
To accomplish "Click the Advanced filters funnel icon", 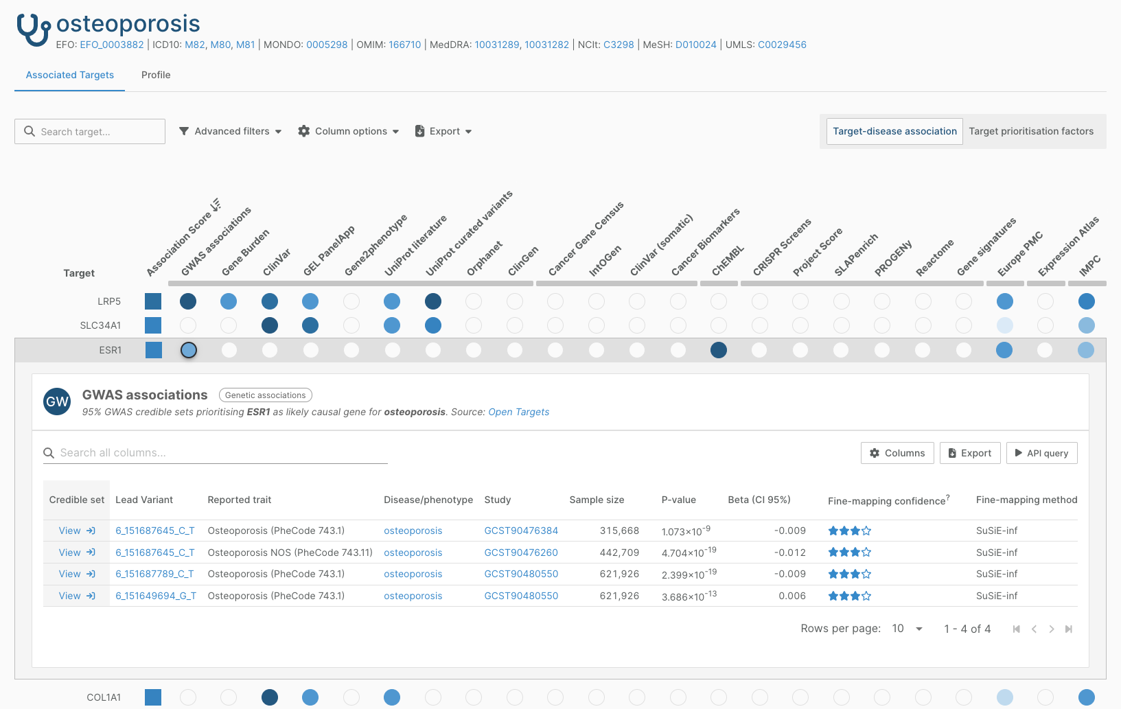I will [184, 131].
